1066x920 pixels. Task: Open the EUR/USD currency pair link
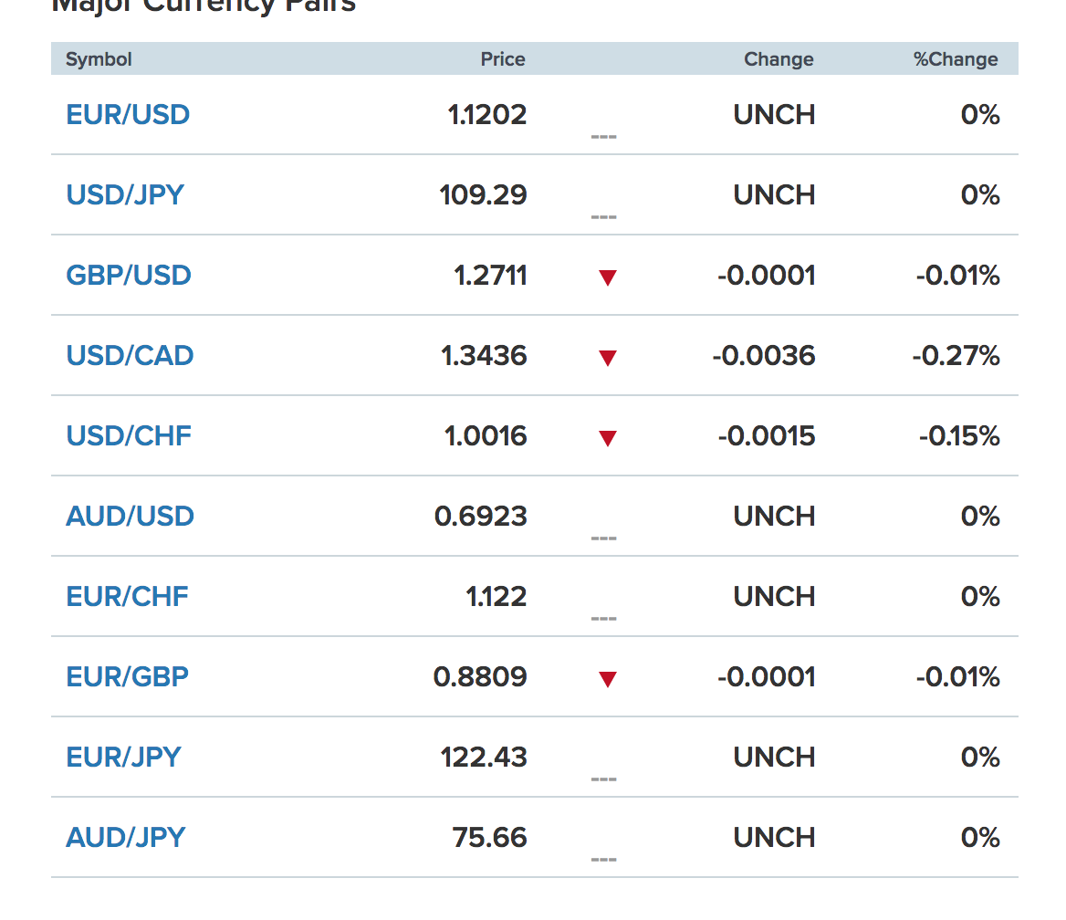[128, 115]
